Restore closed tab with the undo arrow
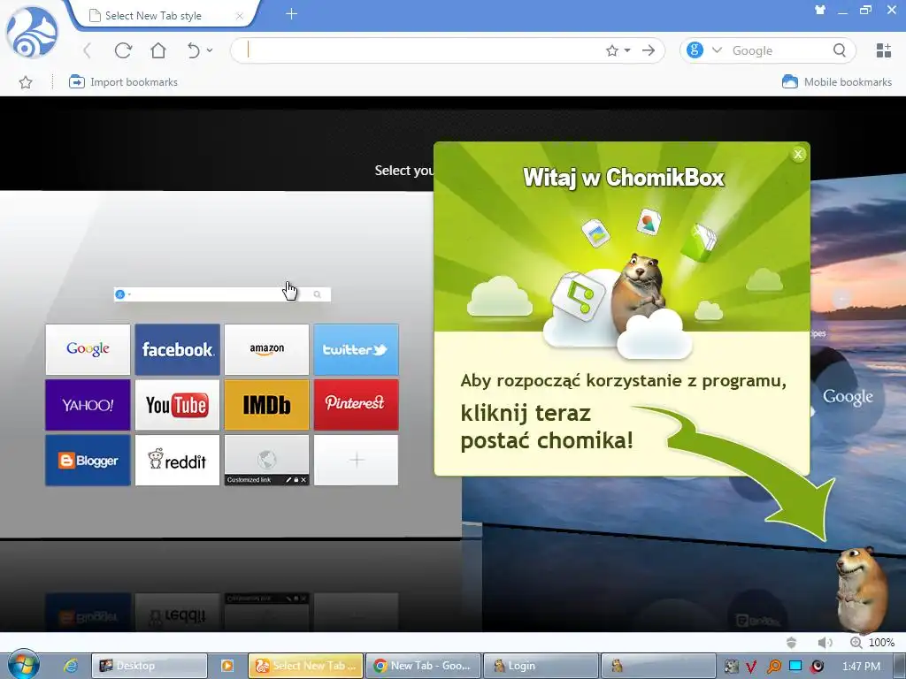Screen dimensions: 906x679 pos(194,50)
